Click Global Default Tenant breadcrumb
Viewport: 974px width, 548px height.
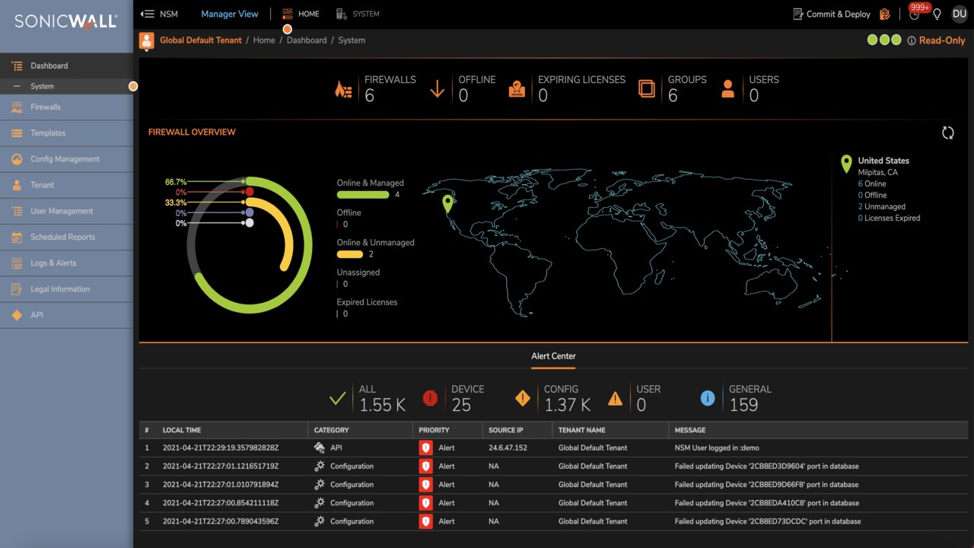pyautogui.click(x=201, y=40)
